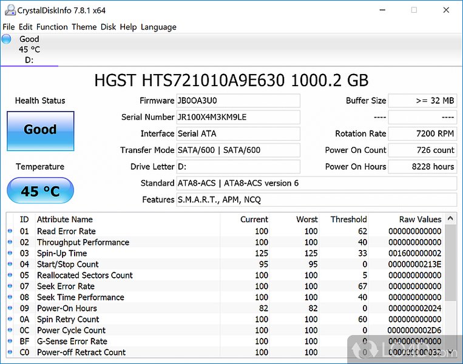Click the status dot for Power-On Hours
Screen dimensions: 463x364
pyautogui.click(x=10, y=308)
